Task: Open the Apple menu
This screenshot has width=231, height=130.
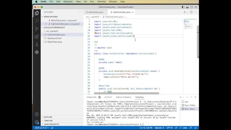Action: 36,1
